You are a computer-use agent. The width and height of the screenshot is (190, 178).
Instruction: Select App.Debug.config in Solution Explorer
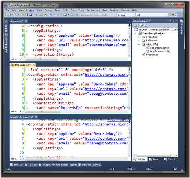(x=159, y=48)
